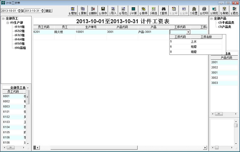
Task: Click the 确定 button next to the dates
Action: click(x=48, y=11)
